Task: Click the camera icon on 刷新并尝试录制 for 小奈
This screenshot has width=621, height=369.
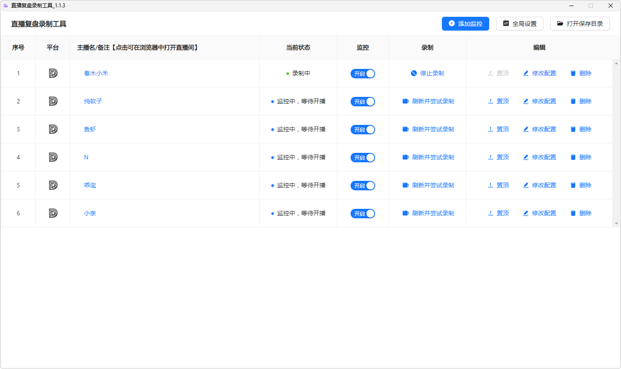Action: click(405, 213)
